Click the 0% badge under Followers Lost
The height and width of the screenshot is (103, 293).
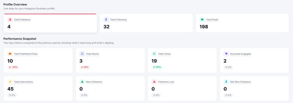156,95
